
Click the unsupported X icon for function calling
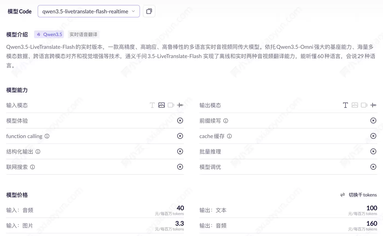180,136
